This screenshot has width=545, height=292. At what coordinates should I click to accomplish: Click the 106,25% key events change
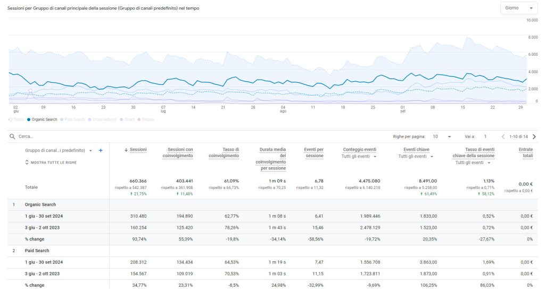(430, 285)
